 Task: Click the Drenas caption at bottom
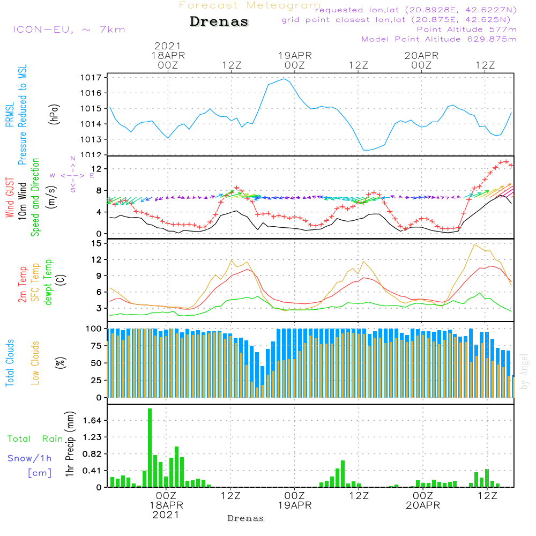coord(246,518)
